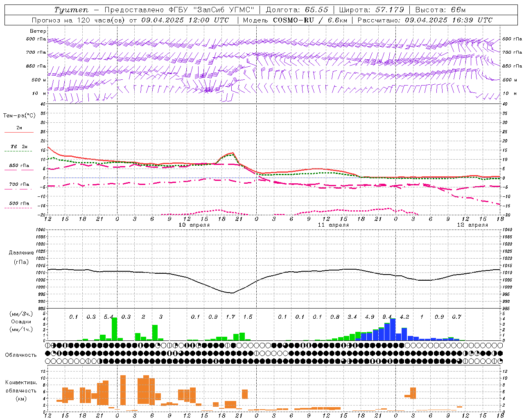Click the "Ветер" wind panel label
Screen dimensions: 524x419
(x=38, y=31)
